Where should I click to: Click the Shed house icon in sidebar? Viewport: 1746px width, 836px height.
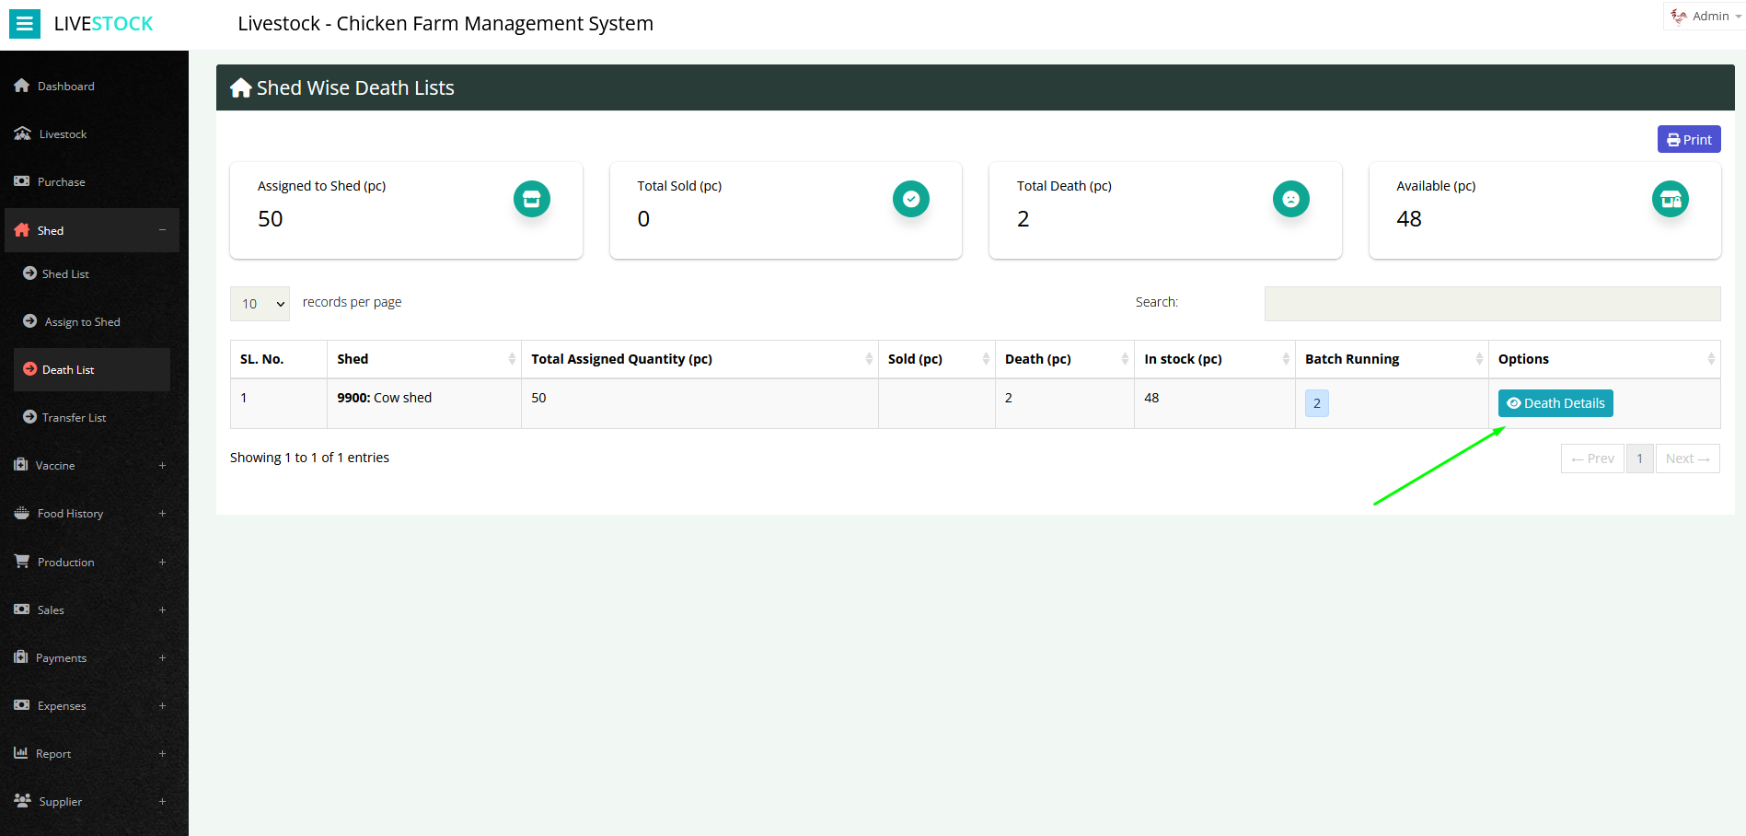click(21, 230)
